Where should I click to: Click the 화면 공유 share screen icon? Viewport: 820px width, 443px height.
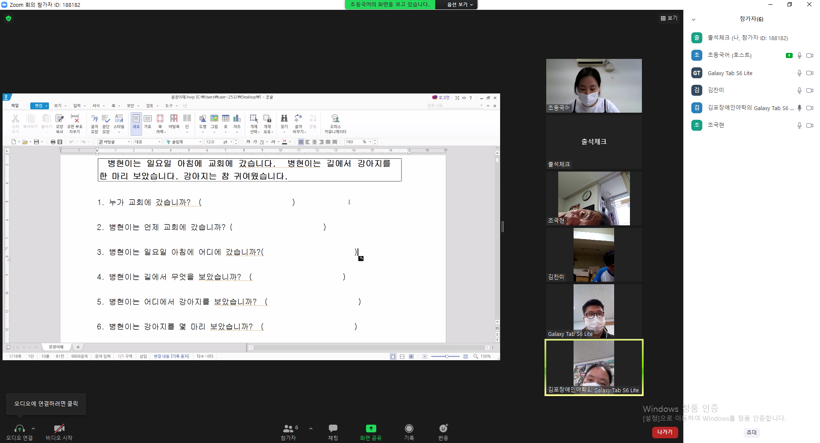coord(371,428)
